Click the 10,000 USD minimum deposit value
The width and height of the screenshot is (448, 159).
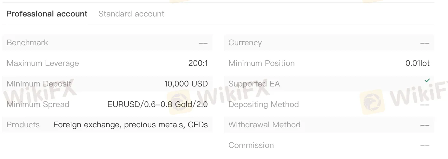(186, 84)
